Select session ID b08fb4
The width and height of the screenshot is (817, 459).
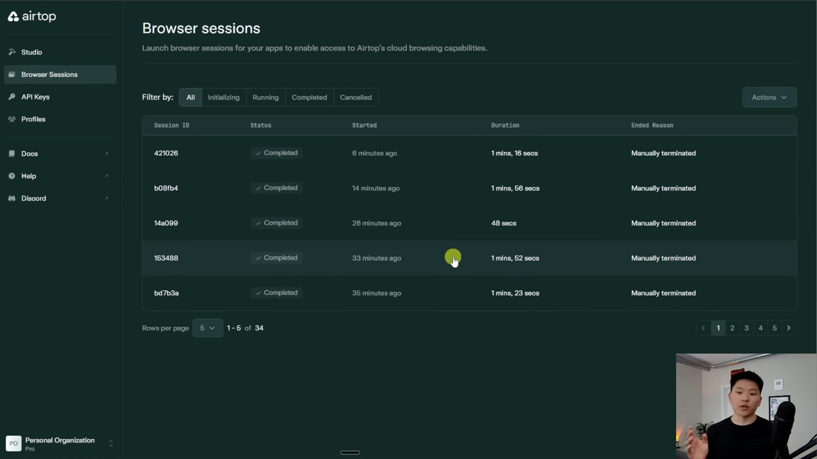(x=166, y=188)
